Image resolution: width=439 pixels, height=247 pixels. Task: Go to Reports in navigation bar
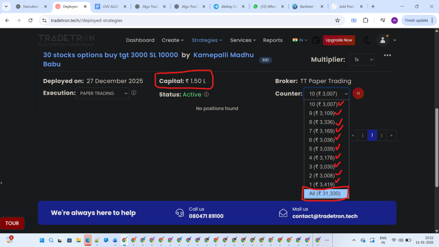(273, 40)
